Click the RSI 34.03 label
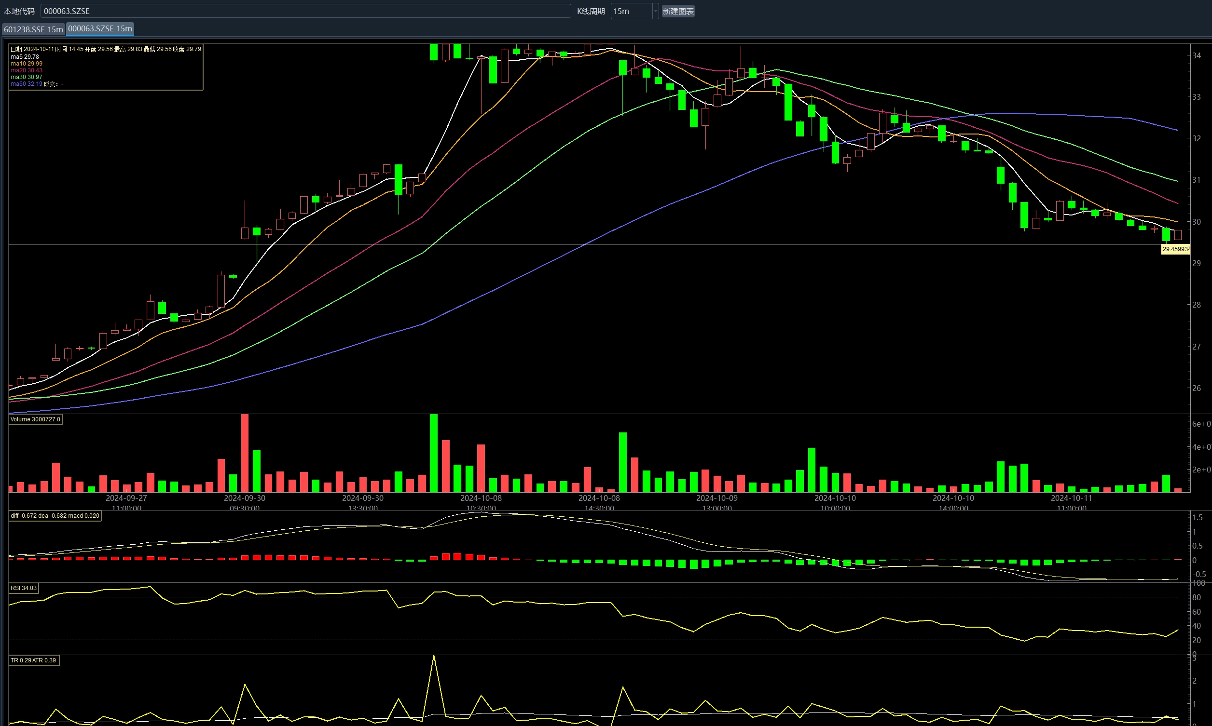Screen dimensions: 1212x726 [x=24, y=588]
